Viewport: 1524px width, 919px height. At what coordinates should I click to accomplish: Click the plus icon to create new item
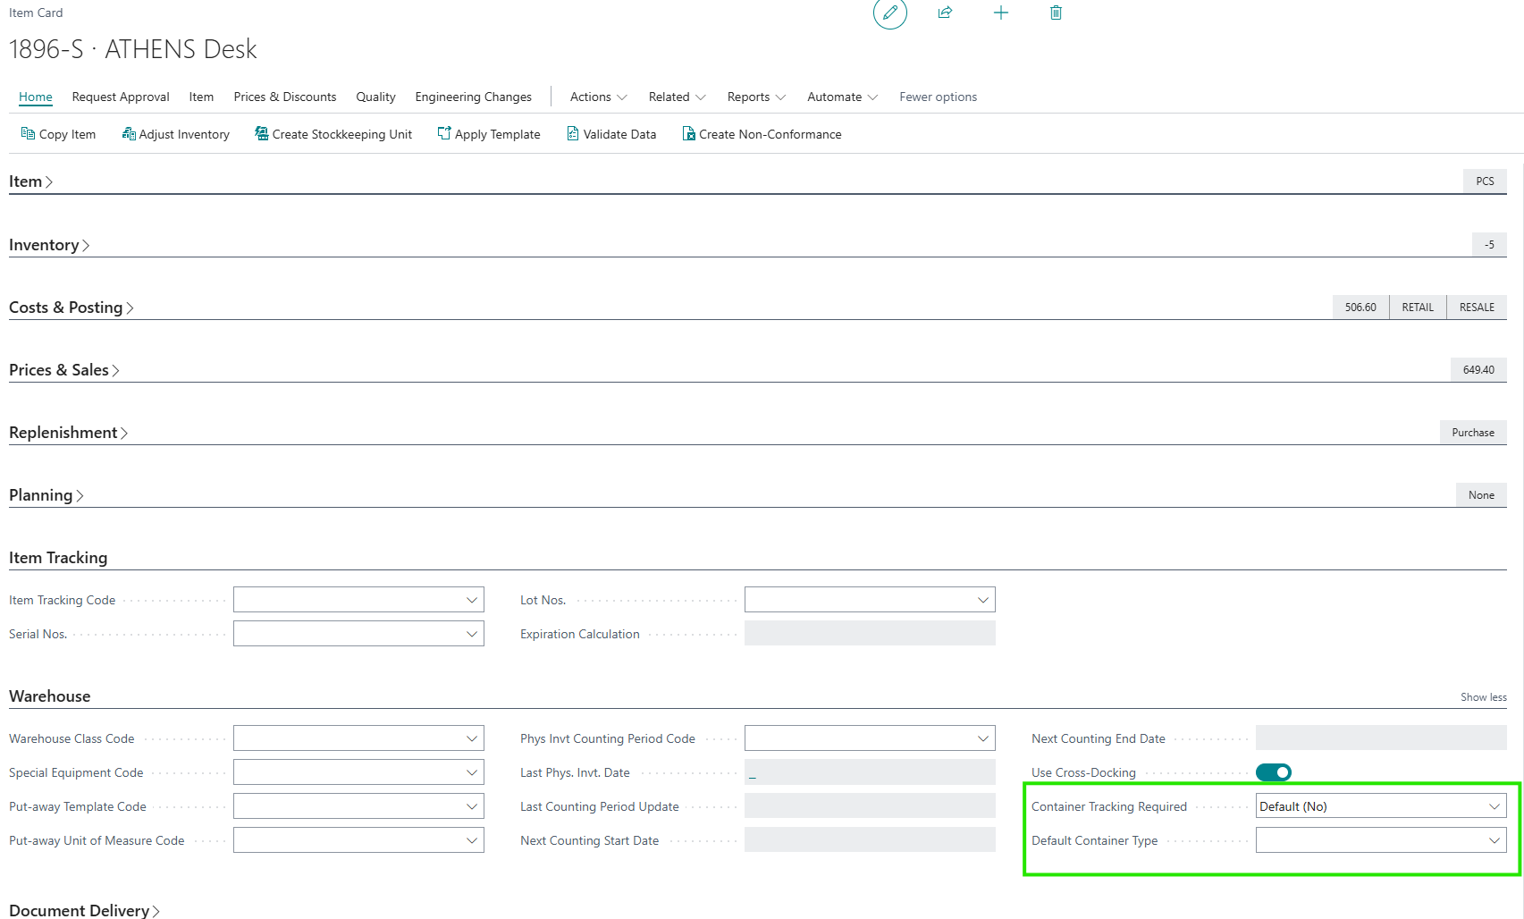(1000, 13)
